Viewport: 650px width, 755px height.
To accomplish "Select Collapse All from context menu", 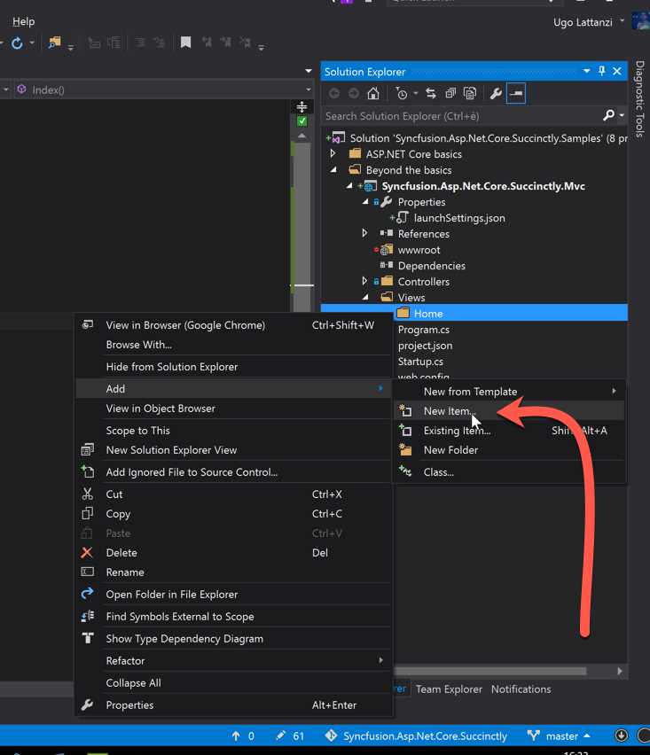I will click(x=234, y=682).
